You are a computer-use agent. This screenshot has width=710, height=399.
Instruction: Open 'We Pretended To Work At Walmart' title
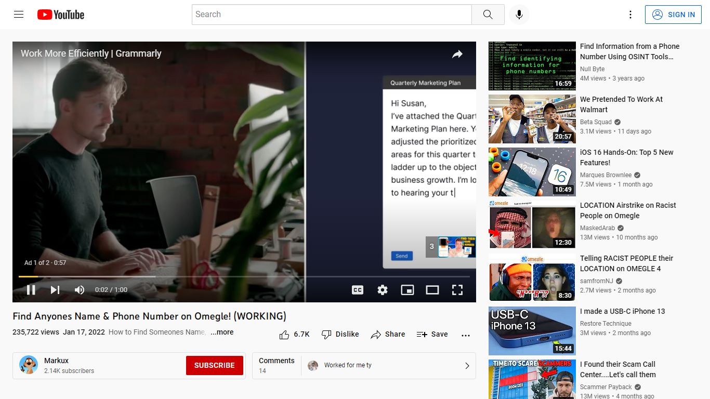(621, 104)
